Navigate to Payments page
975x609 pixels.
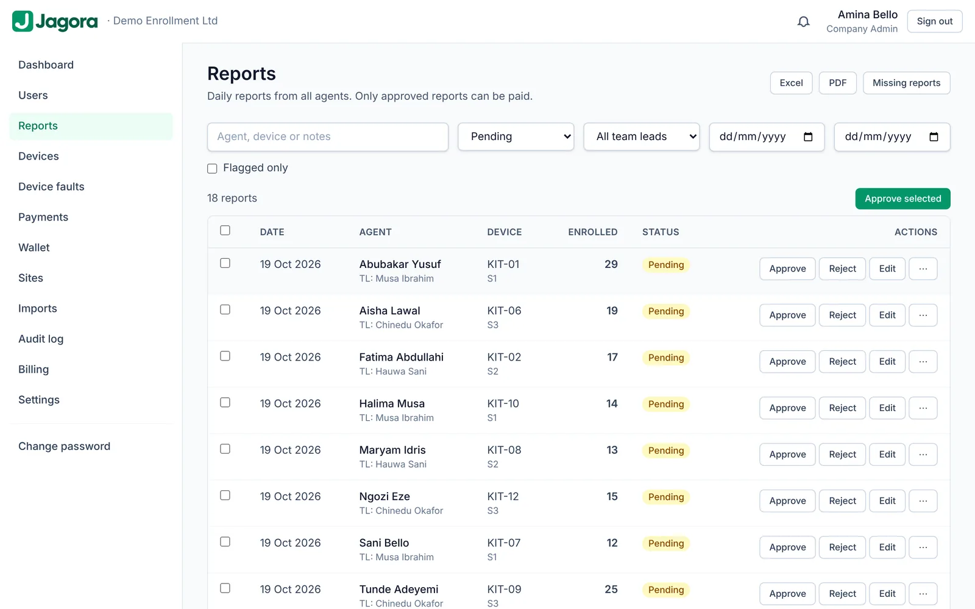(91, 217)
